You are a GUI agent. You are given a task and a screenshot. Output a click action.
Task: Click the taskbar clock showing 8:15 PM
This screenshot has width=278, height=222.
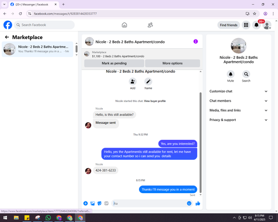tap(259, 218)
